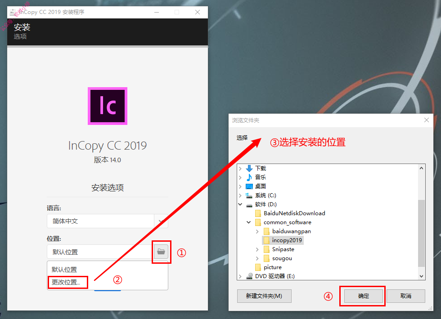Click the InCopy Ic logo
The height and width of the screenshot is (319, 441).
click(x=108, y=106)
